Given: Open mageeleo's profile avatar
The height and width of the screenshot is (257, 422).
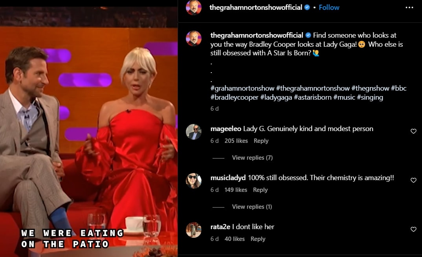Looking at the screenshot, I should tap(193, 132).
